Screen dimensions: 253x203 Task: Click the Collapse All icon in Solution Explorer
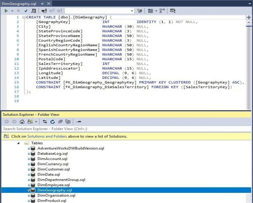tap(60, 122)
